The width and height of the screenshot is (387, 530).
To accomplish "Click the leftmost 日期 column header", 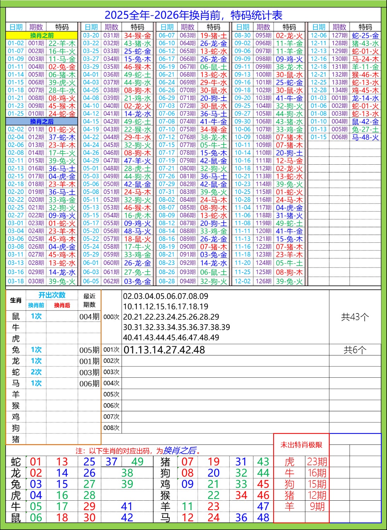I will 16,27.
